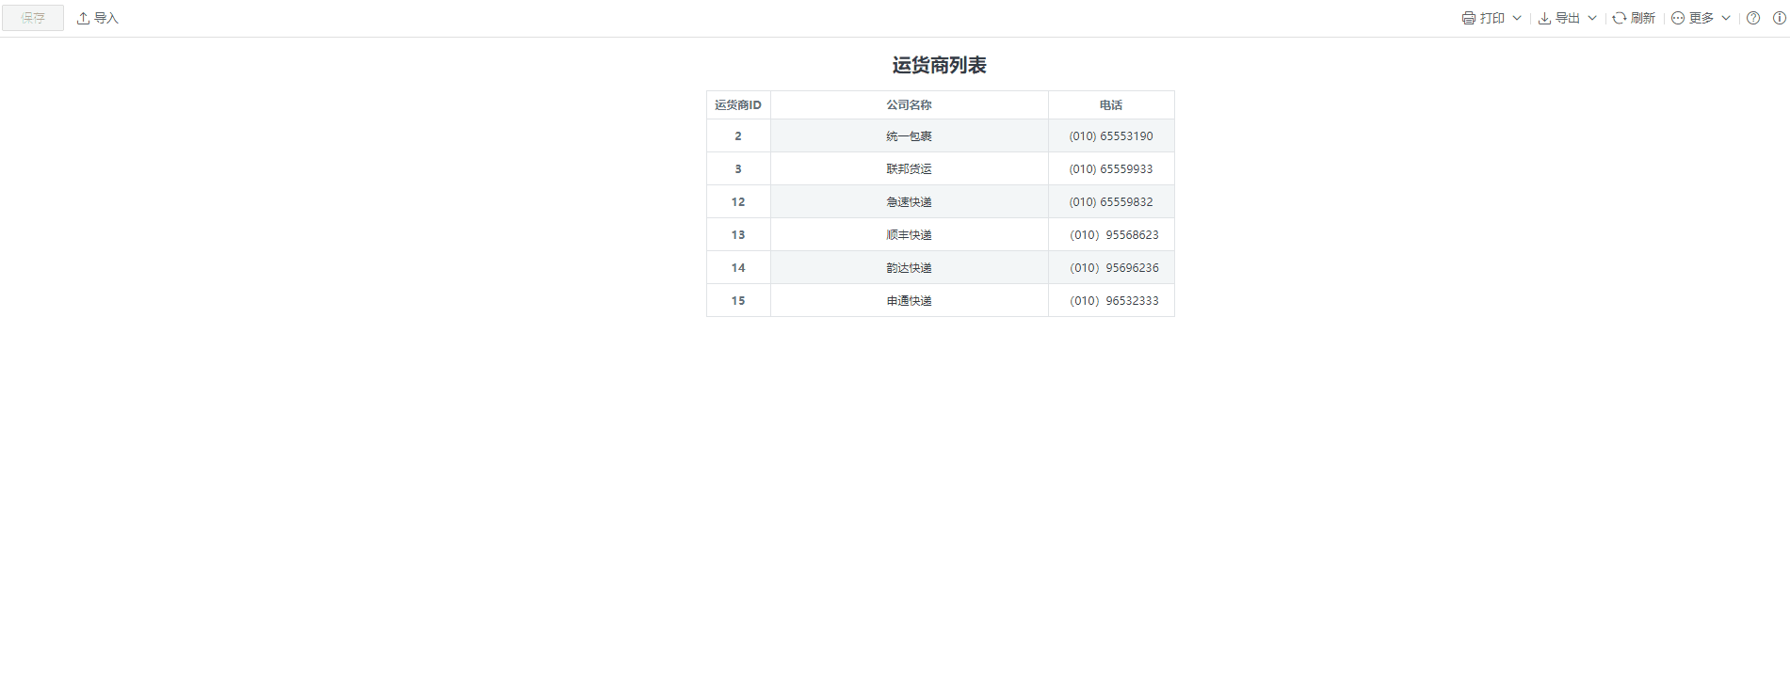Click the 刷新 refresh text label
Image resolution: width=1790 pixels, height=683 pixels.
tap(1642, 18)
